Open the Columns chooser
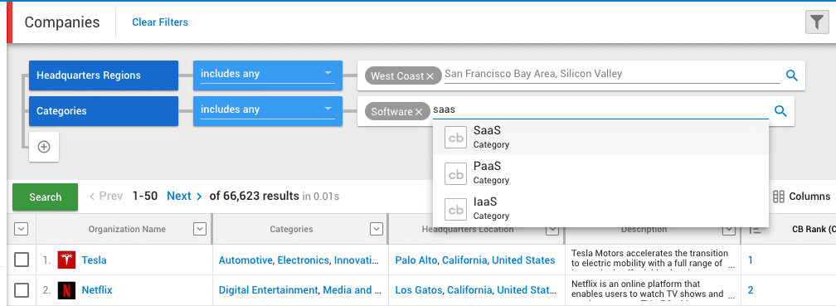 coord(801,197)
